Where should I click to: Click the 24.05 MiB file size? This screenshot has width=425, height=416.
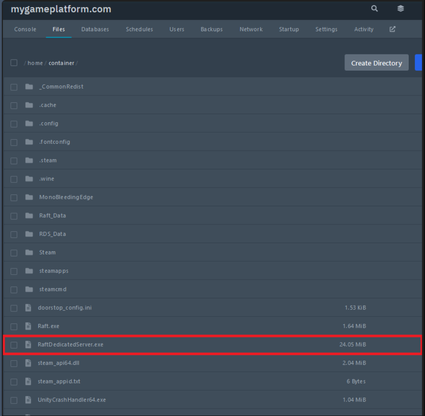tap(353, 344)
